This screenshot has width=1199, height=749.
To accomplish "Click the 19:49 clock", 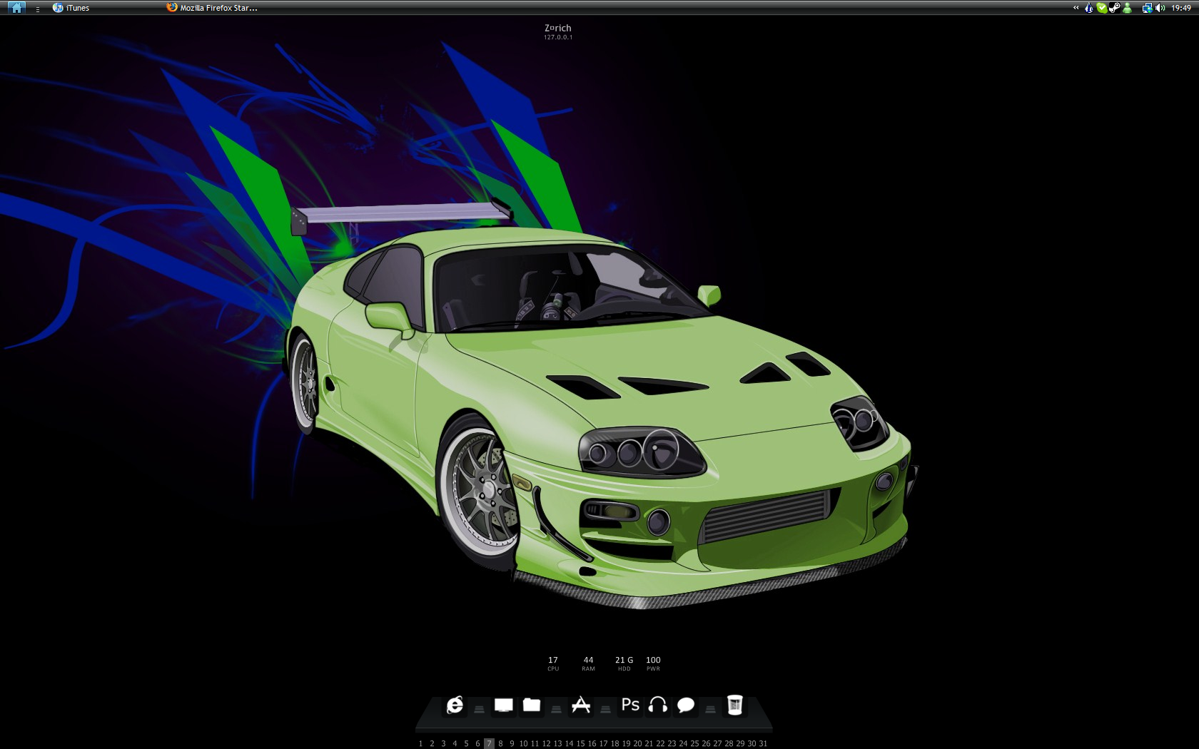I will (1181, 8).
